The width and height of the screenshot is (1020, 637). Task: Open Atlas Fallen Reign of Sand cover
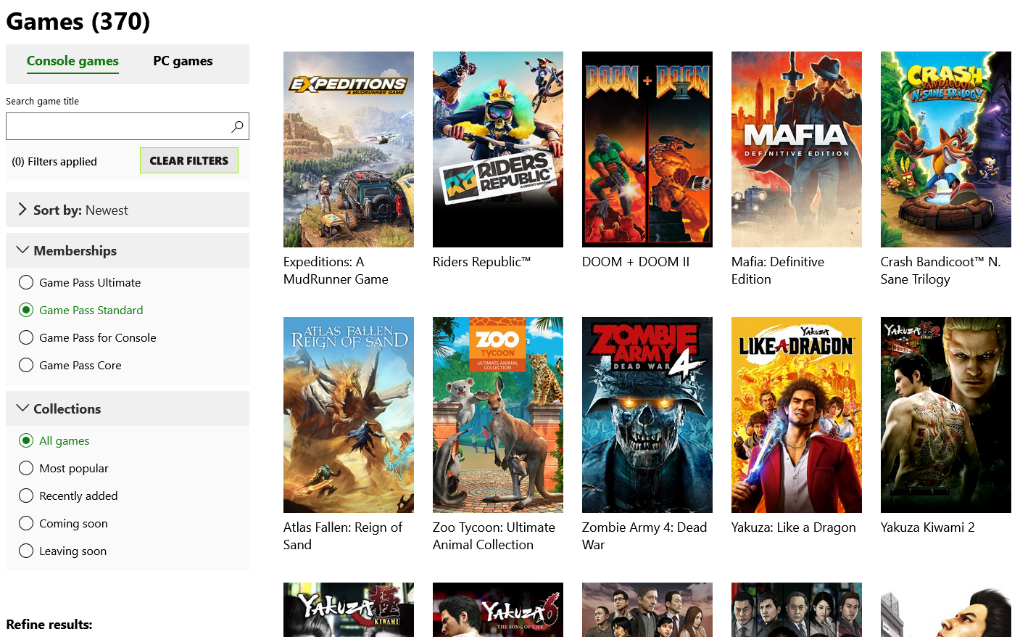tap(349, 415)
